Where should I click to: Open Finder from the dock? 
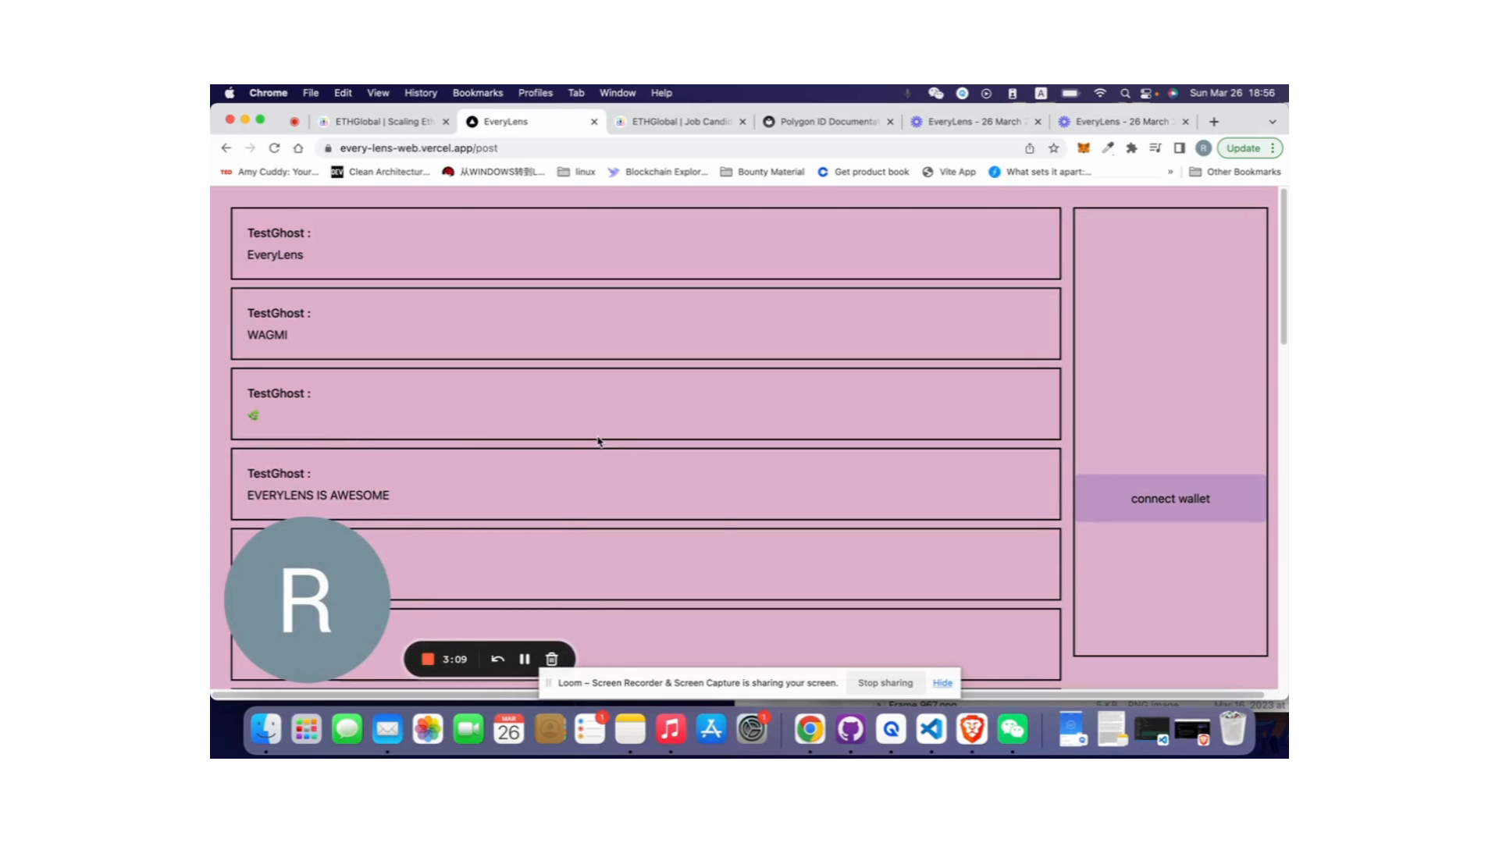click(x=265, y=729)
